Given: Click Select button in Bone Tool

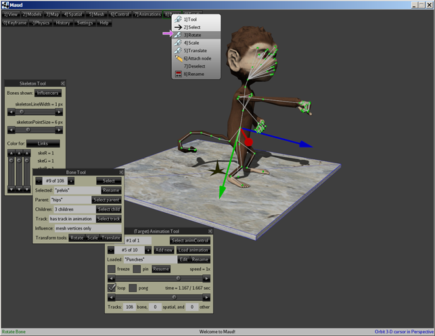Looking at the screenshot, I should pos(109,181).
